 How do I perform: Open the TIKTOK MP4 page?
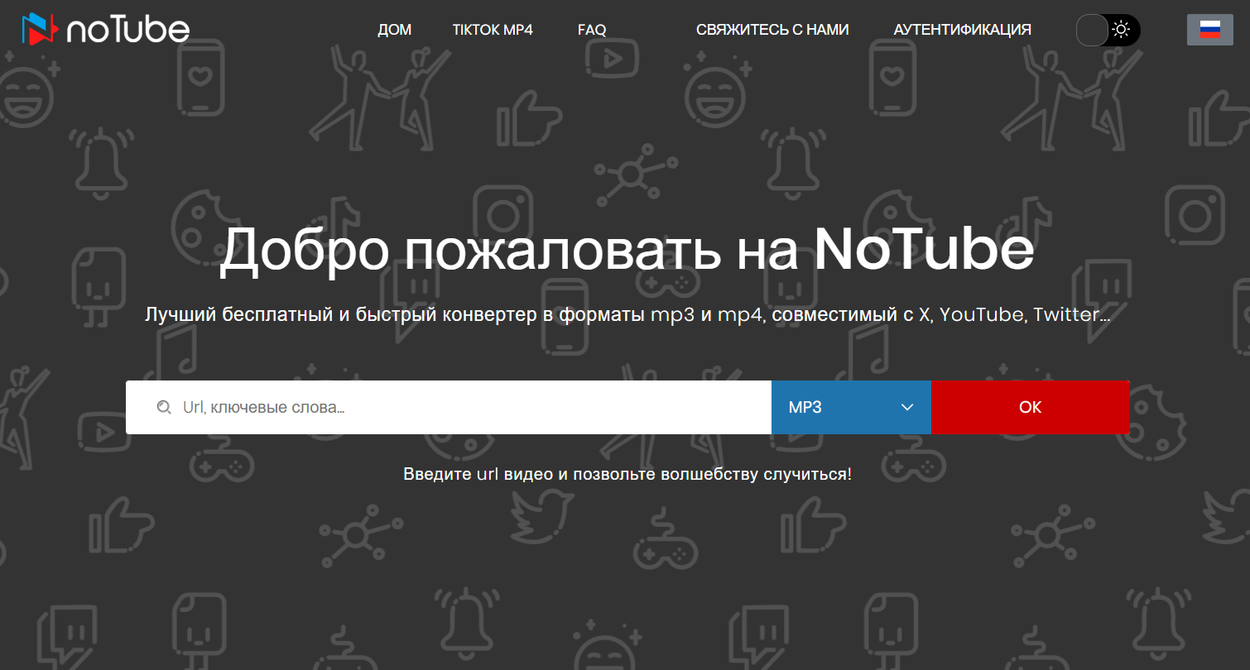point(493,29)
